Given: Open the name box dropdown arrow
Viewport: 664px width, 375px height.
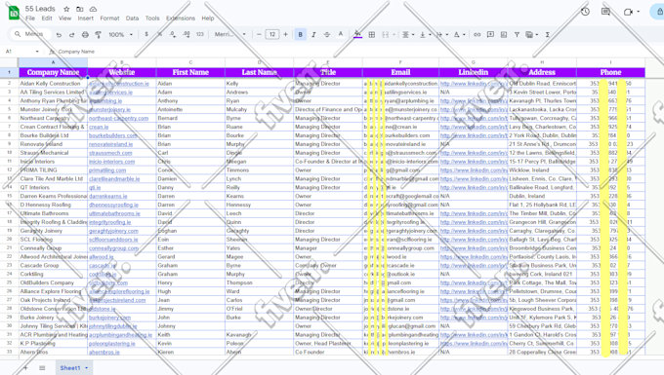Looking at the screenshot, I should coord(37,52).
